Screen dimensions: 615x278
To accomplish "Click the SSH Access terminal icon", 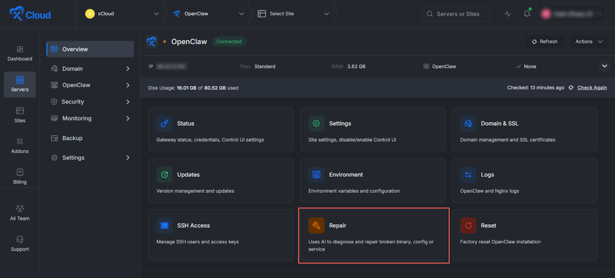I will (x=165, y=226).
